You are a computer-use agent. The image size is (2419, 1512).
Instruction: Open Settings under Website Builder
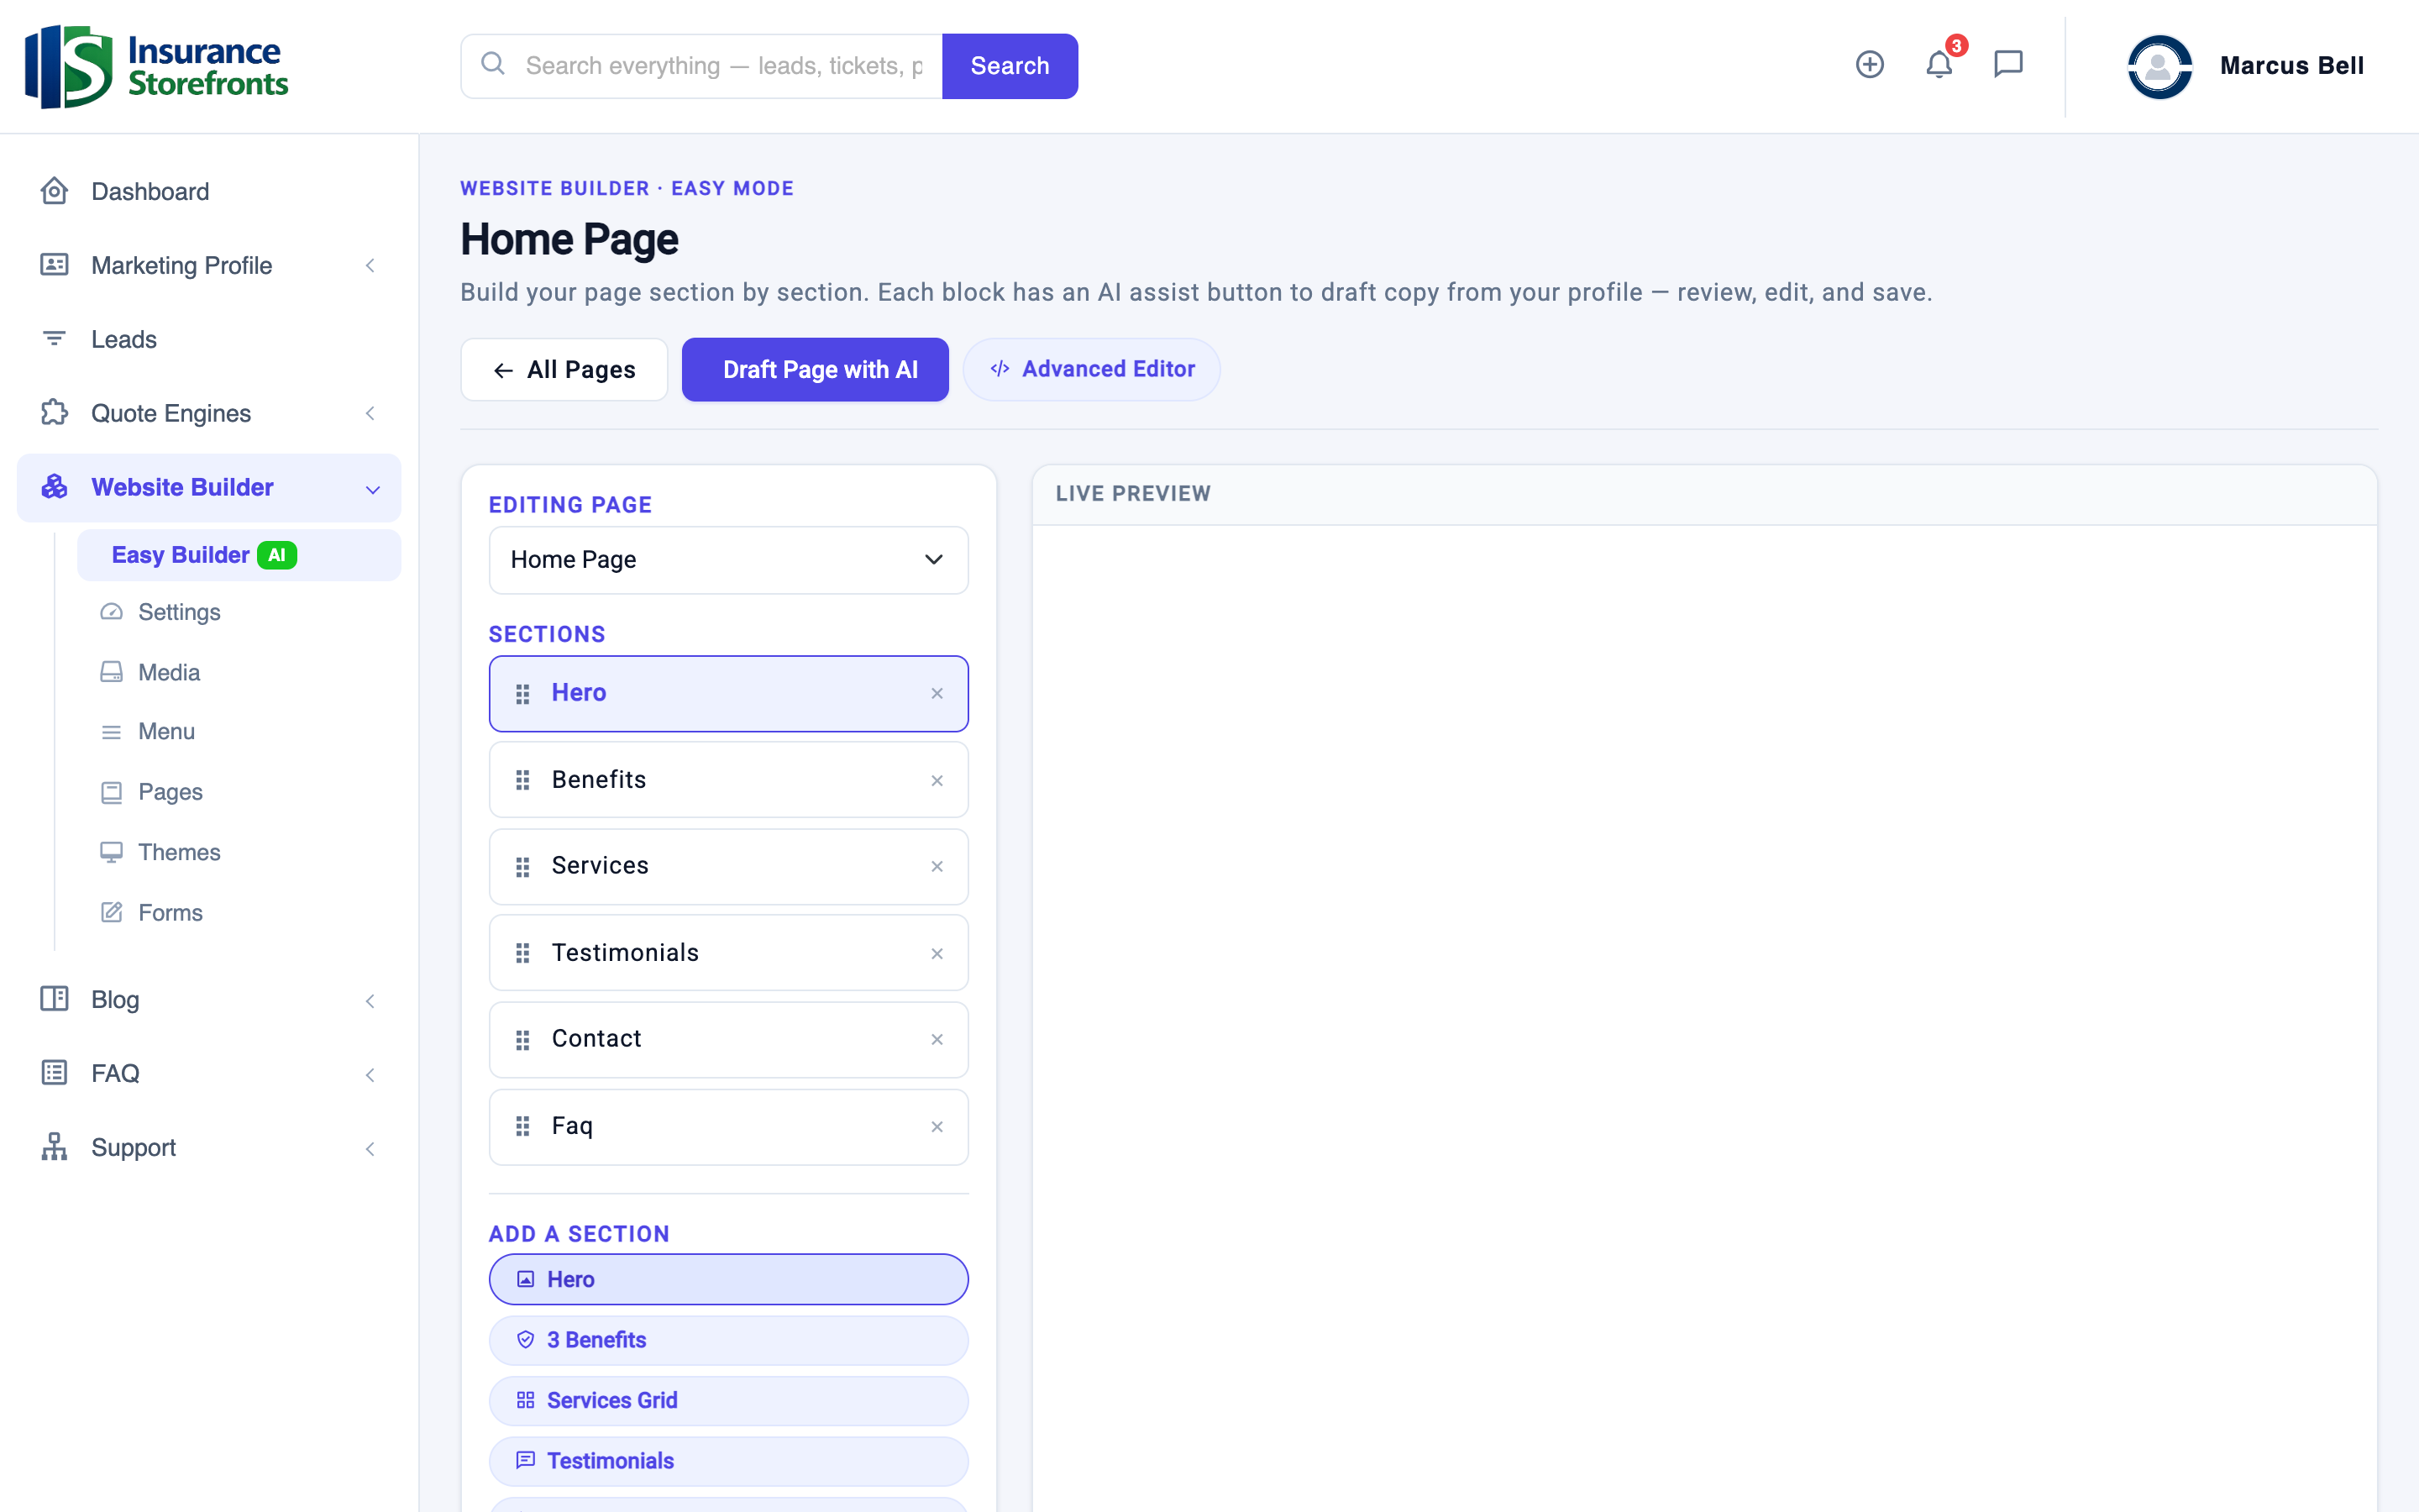coord(179,612)
